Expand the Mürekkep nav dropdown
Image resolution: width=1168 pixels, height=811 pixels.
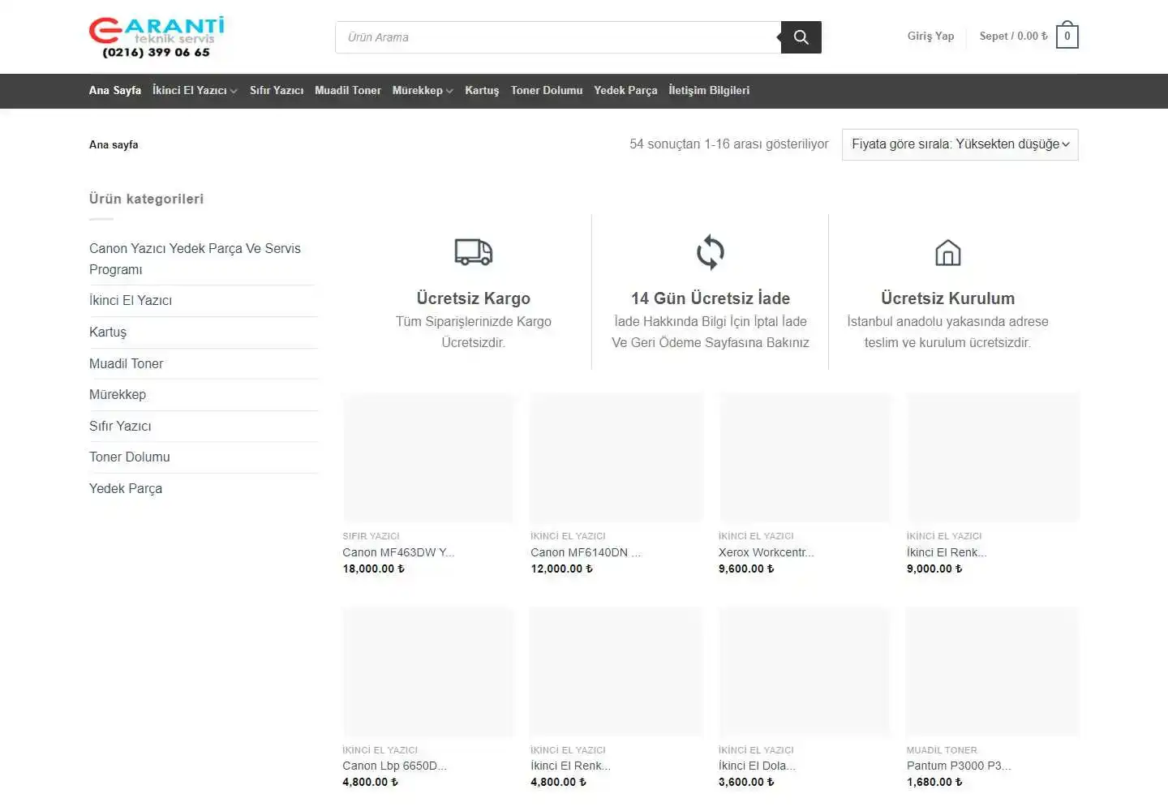[x=423, y=90]
